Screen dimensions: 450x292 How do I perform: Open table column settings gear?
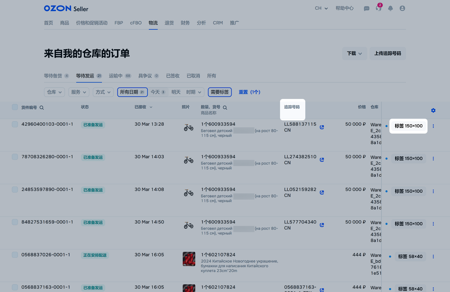point(433,110)
